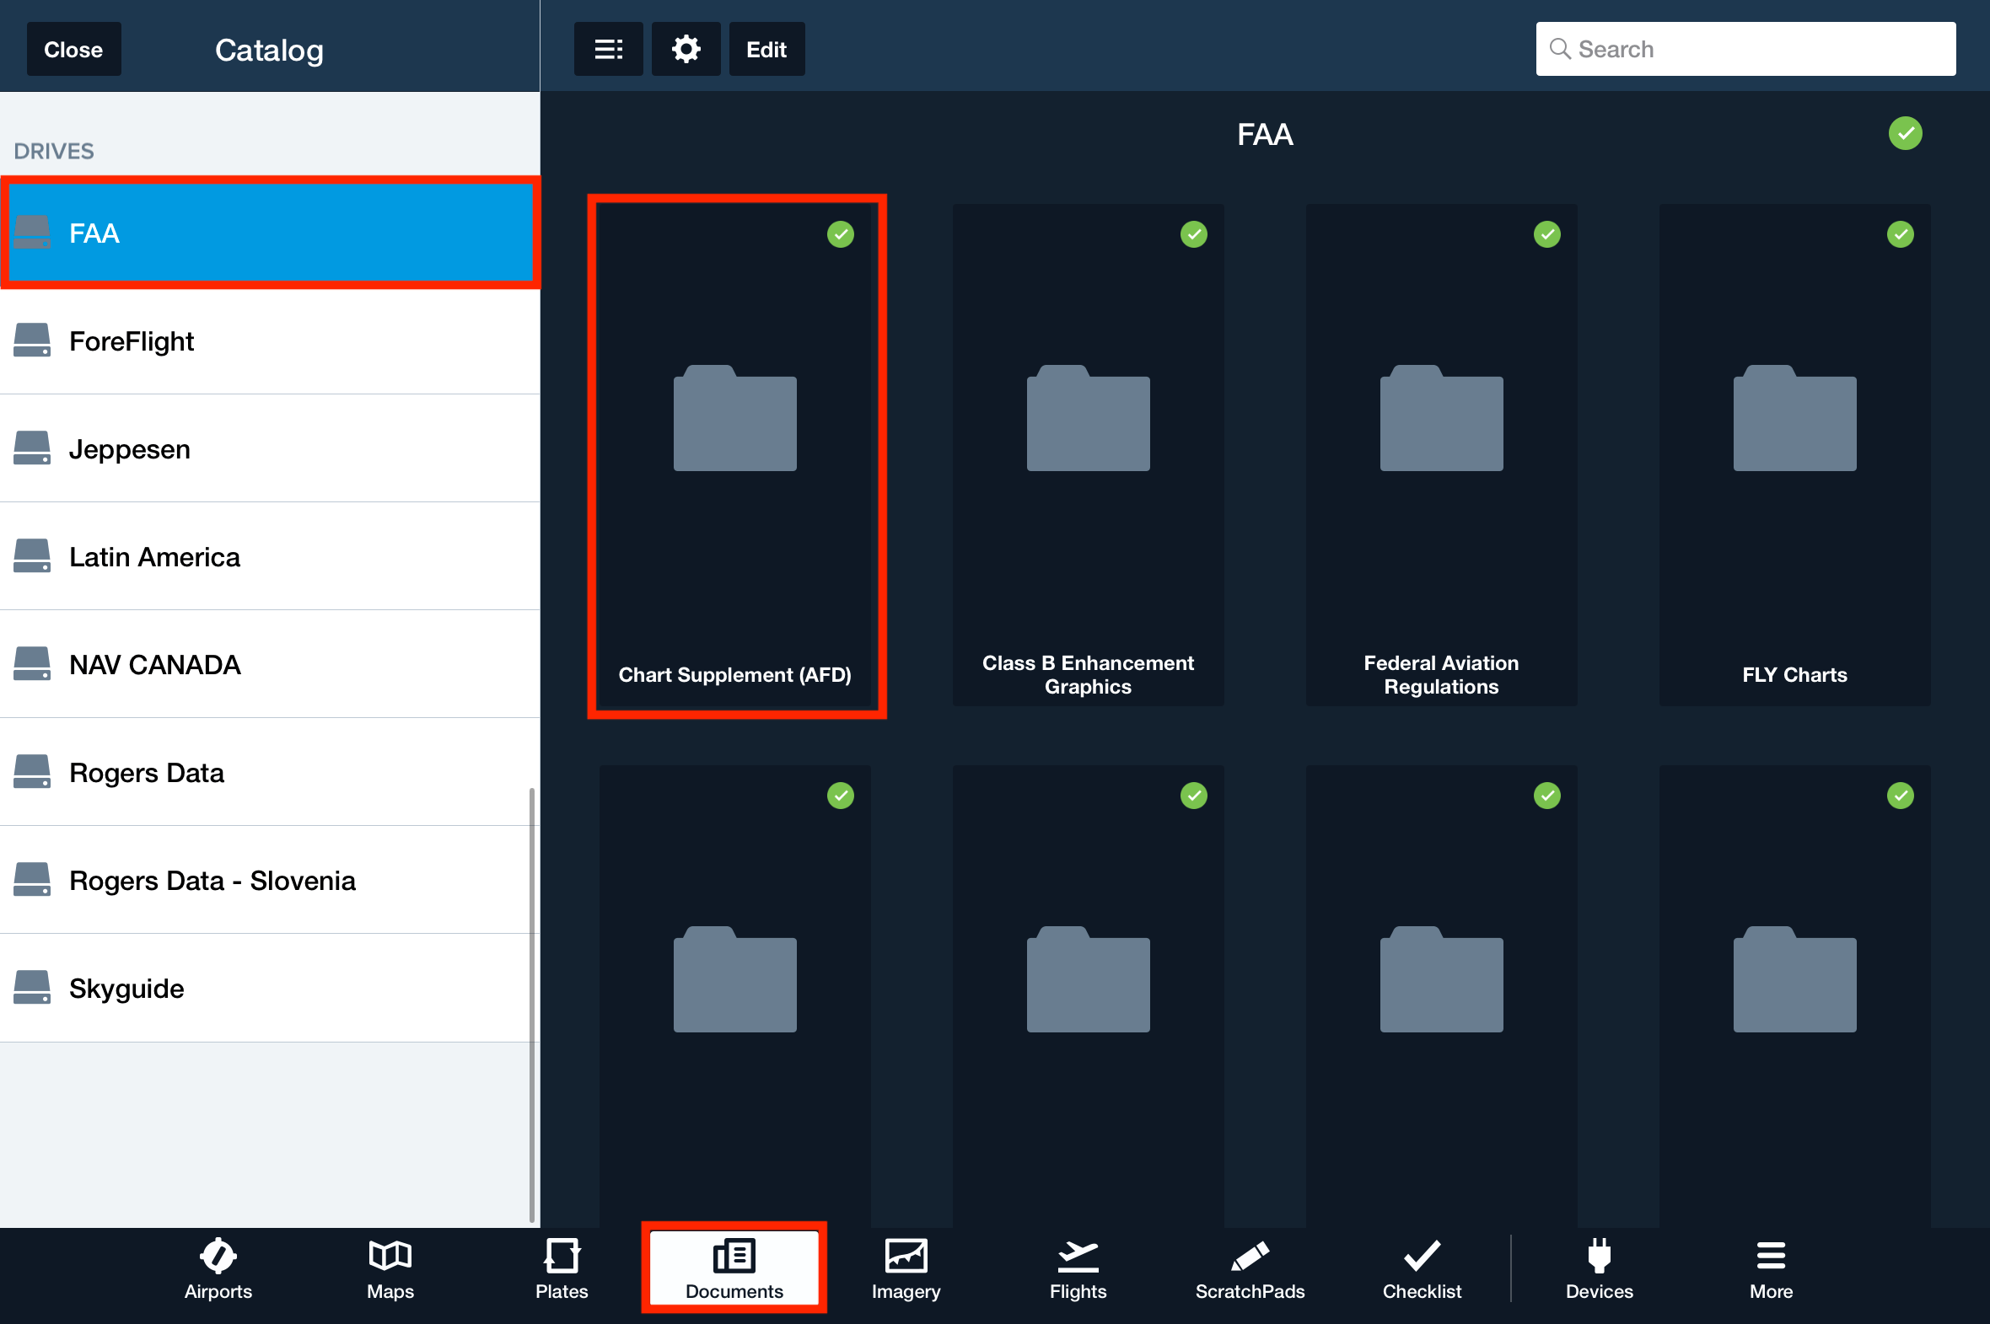Image resolution: width=1990 pixels, height=1324 pixels.
Task: Open the Airports tab
Action: [x=218, y=1268]
